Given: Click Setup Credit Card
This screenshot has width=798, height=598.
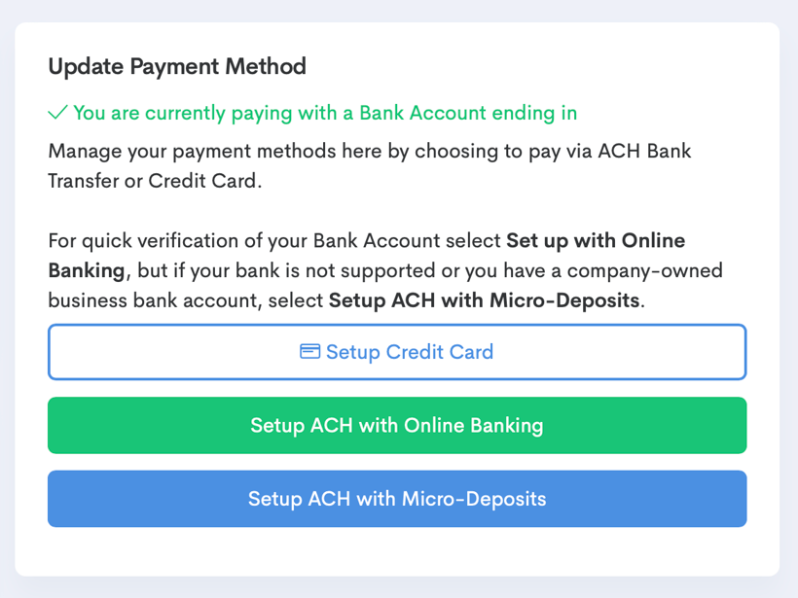Looking at the screenshot, I should 397,352.
